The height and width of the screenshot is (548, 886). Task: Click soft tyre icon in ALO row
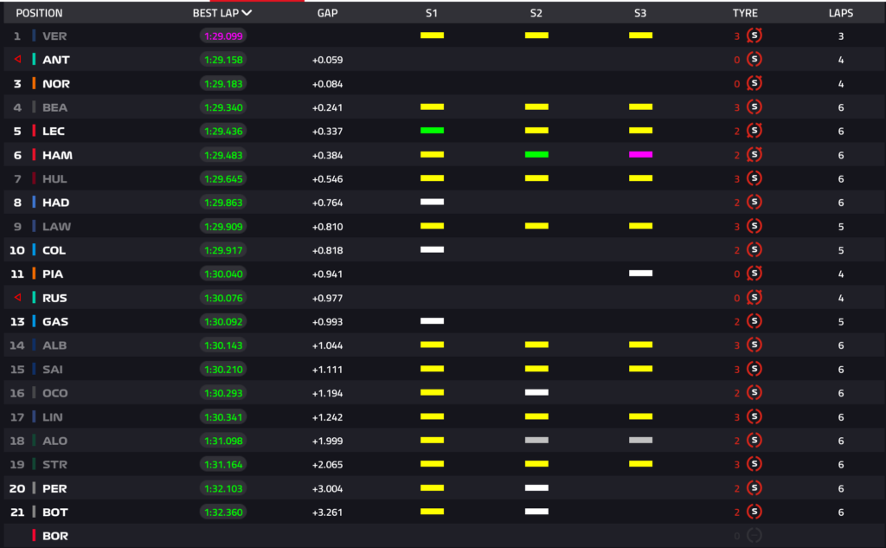point(754,440)
